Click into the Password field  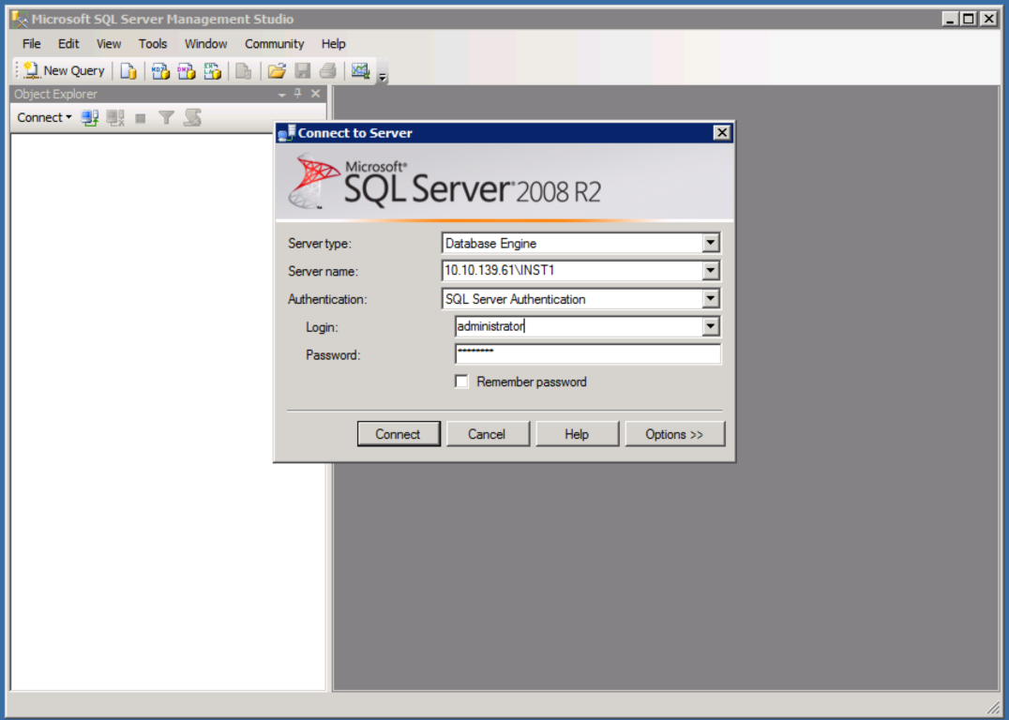tap(588, 354)
